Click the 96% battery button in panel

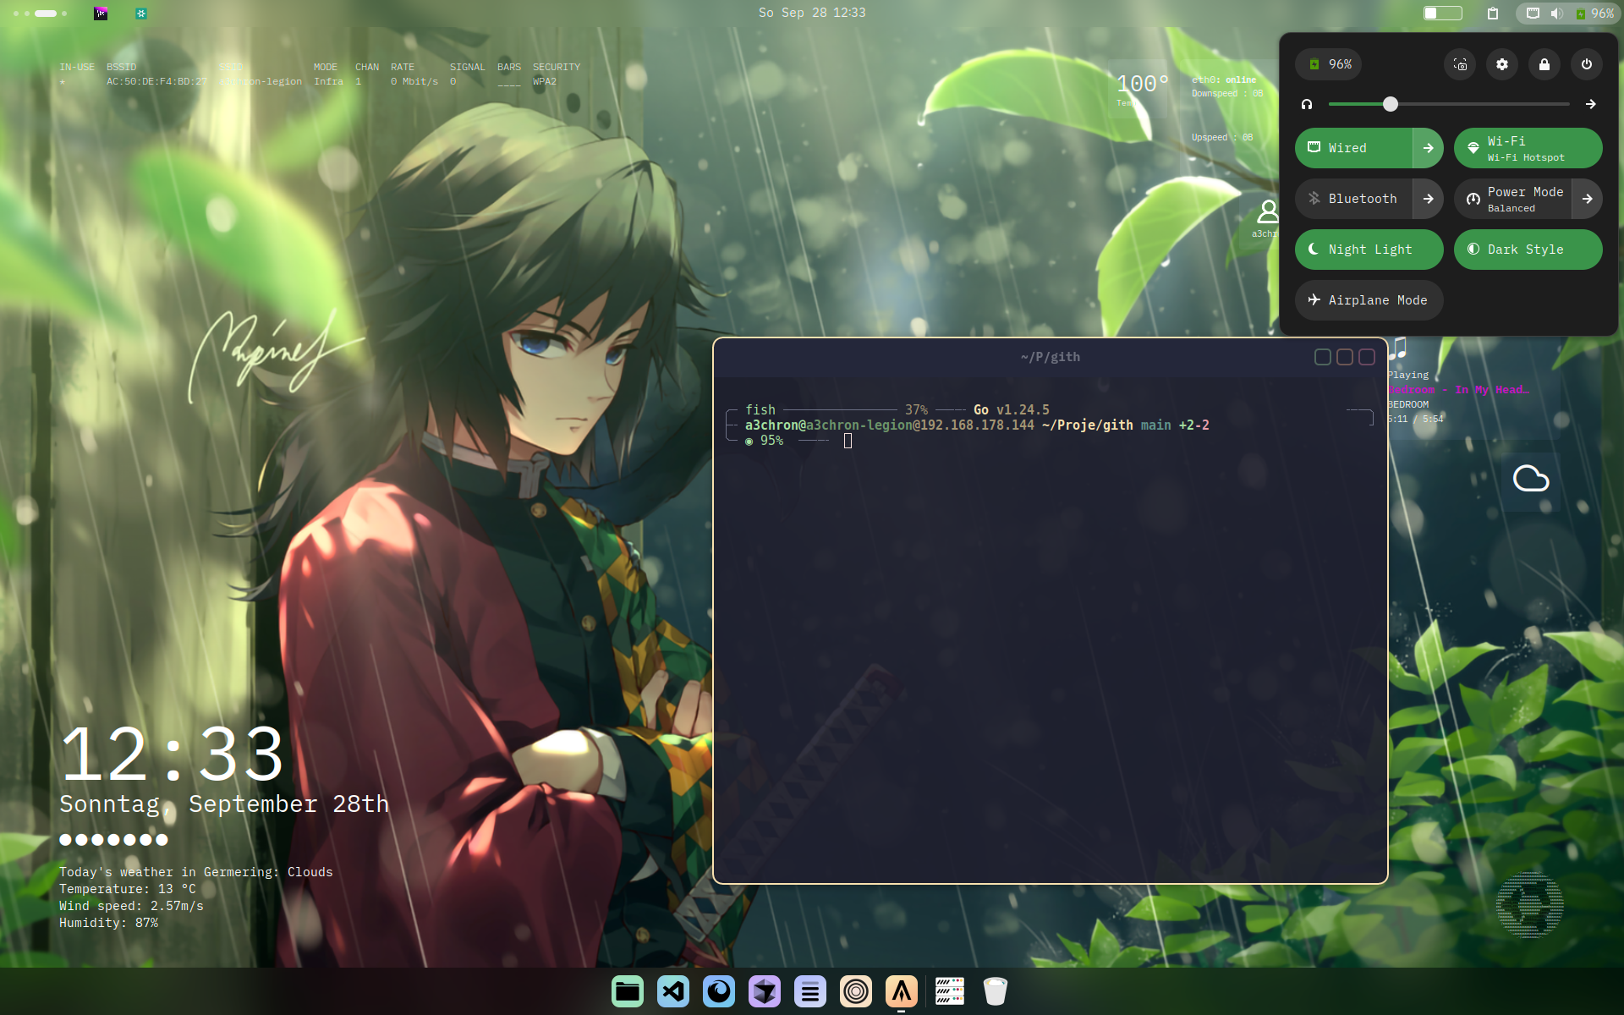1329,64
